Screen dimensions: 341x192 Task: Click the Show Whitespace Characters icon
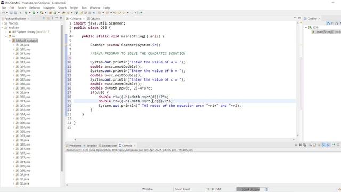coord(94,13)
